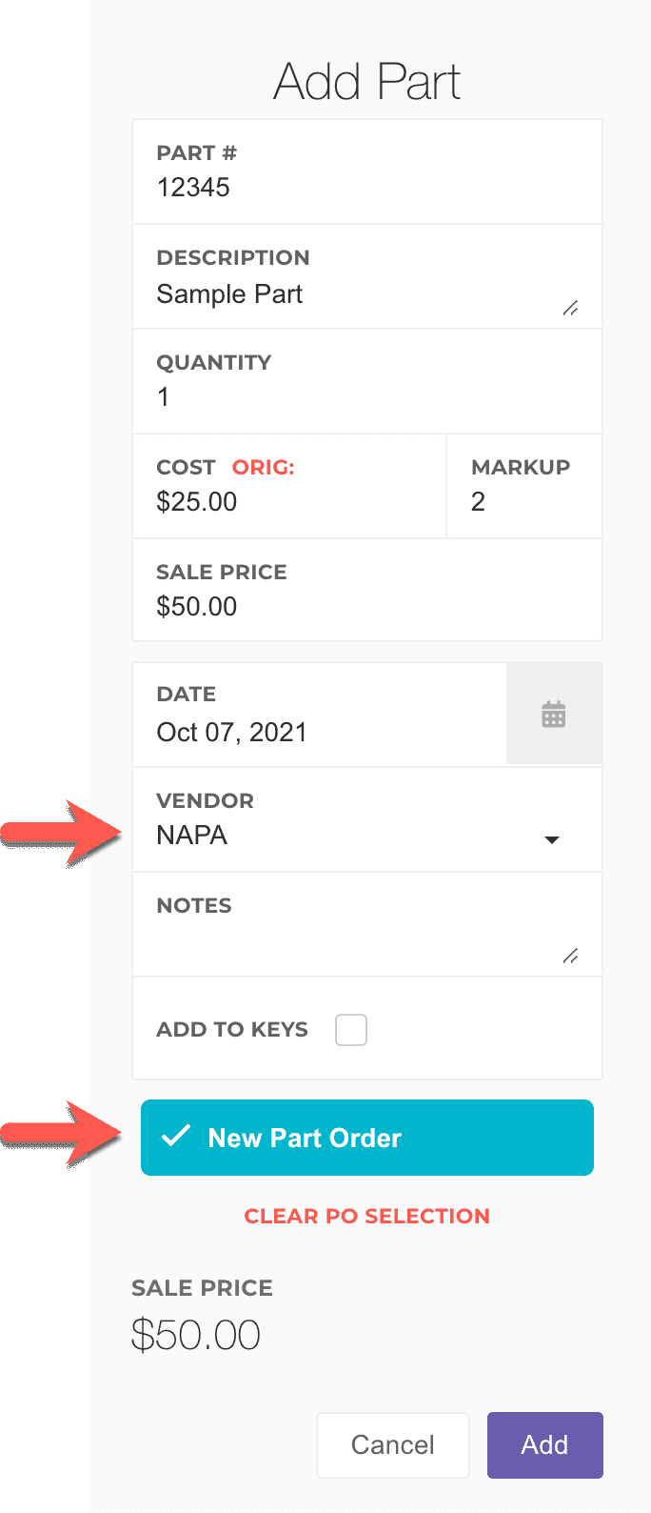
Task: Click into the Sample Part description field
Action: pos(352,294)
